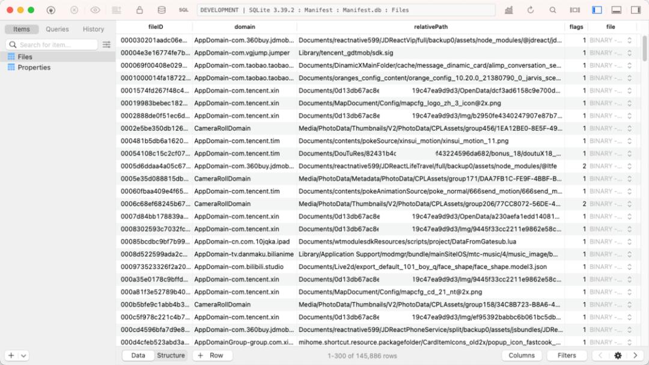Go to the previous page arrow
The height and width of the screenshot is (365, 649).
click(x=600, y=355)
